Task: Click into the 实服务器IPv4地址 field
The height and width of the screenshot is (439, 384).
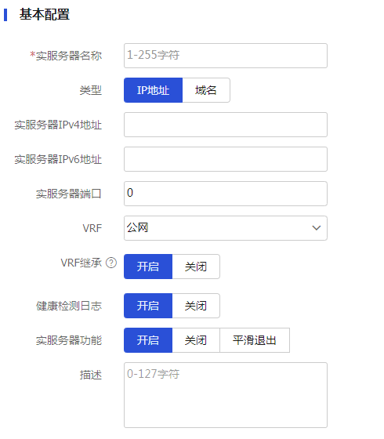Action: coord(226,125)
